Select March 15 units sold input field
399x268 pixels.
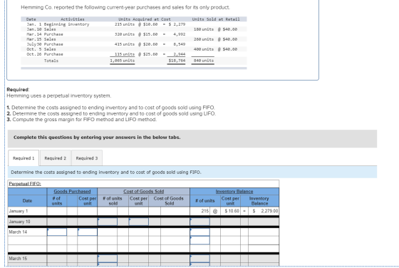coord(108,259)
